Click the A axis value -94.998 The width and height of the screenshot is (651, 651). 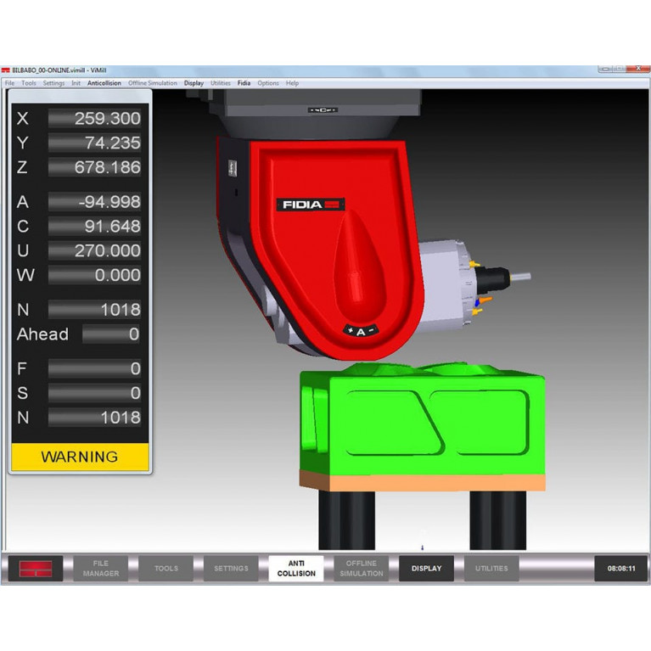(95, 202)
